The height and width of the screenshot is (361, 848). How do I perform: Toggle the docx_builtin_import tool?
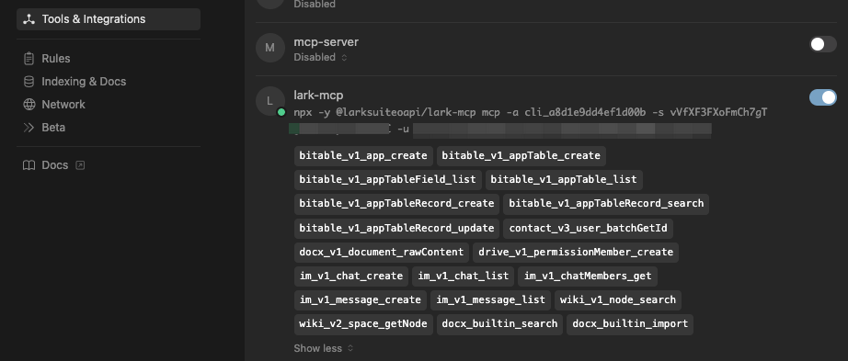[630, 324]
